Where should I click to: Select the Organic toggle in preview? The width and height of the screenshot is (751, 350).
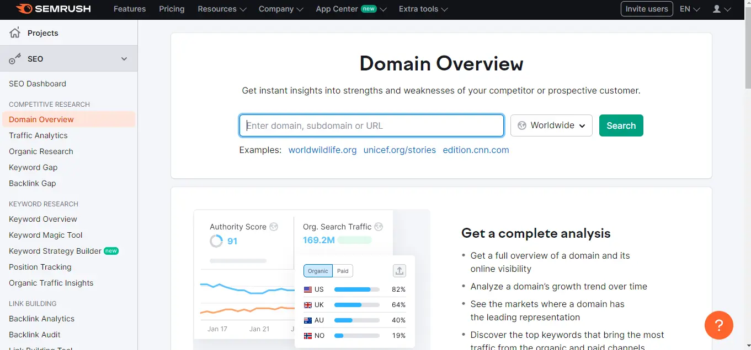pyautogui.click(x=318, y=271)
